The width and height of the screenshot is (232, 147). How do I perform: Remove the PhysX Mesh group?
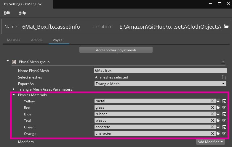[x=223, y=62]
